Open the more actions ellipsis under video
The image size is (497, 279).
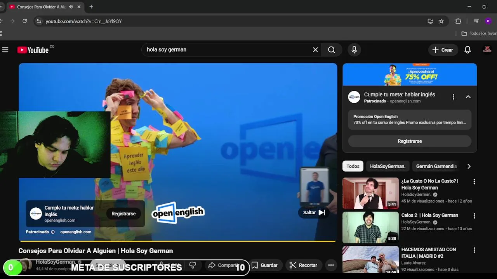(x=331, y=265)
